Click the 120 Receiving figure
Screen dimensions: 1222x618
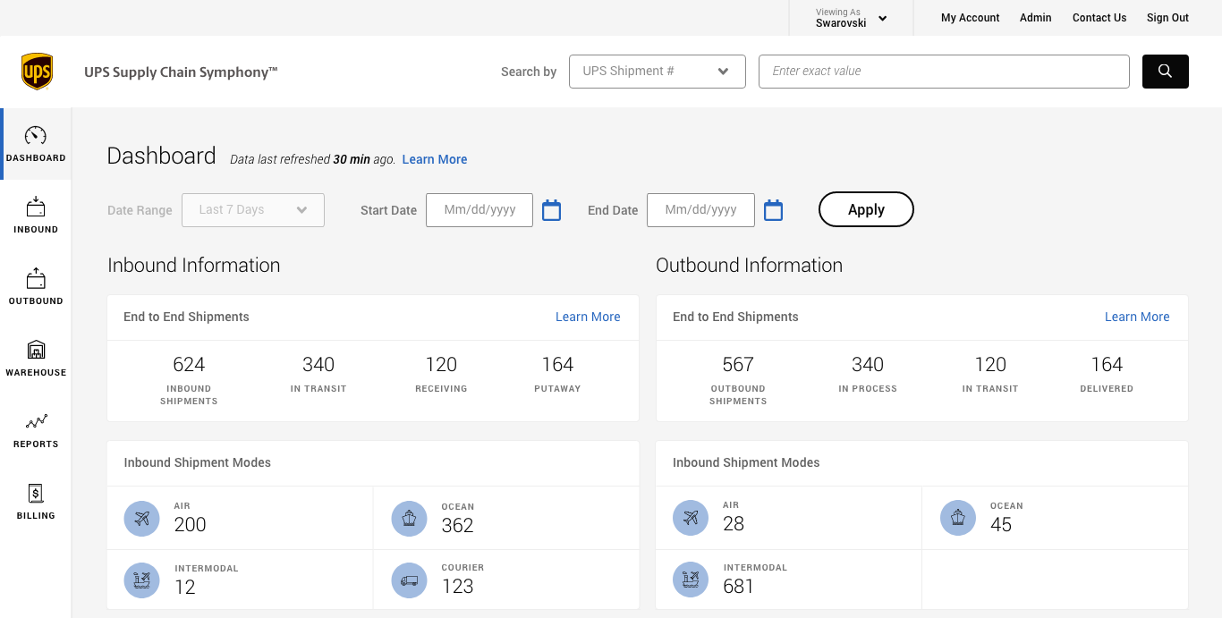(x=441, y=364)
